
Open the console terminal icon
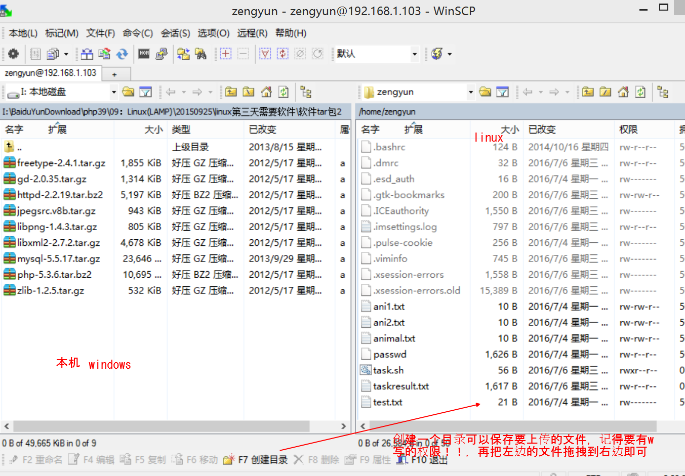pos(144,54)
